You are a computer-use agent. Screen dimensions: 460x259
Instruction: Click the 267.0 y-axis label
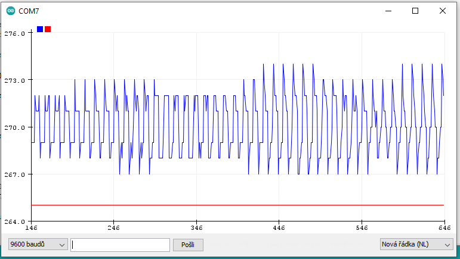pyautogui.click(x=14, y=174)
